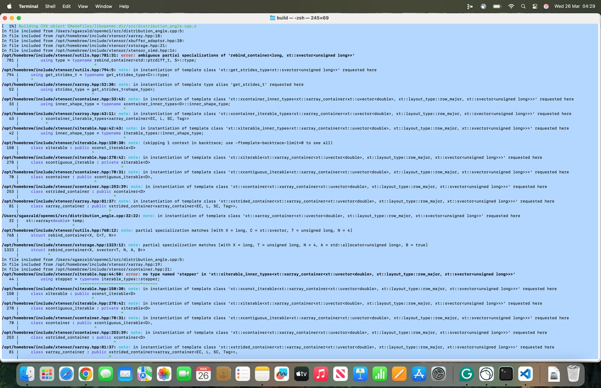The image size is (601, 388).
Task: Click the date and time display
Action: pyautogui.click(x=574, y=6)
